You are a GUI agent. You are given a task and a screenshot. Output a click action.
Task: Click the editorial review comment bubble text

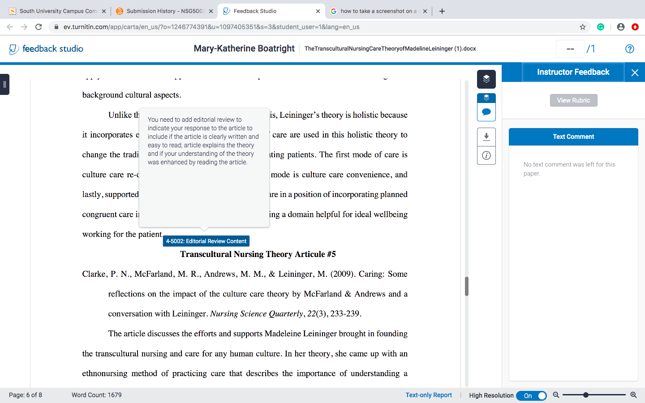(203, 141)
